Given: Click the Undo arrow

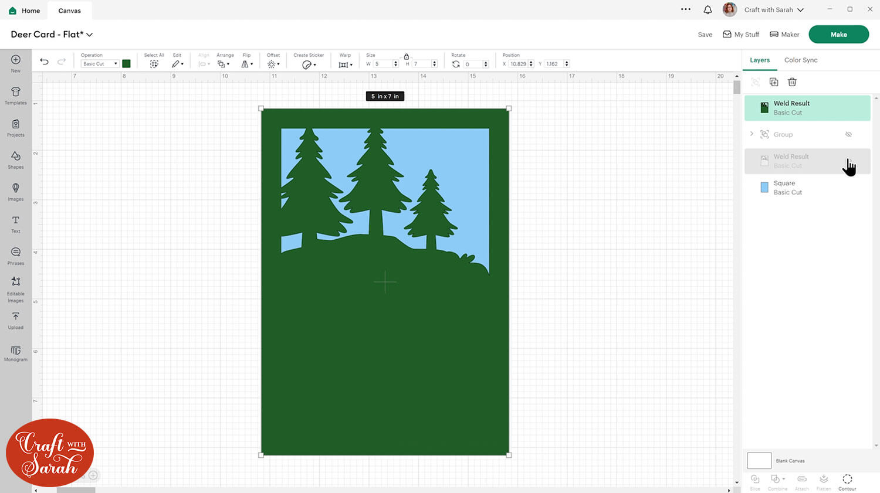Looking at the screenshot, I should point(44,62).
